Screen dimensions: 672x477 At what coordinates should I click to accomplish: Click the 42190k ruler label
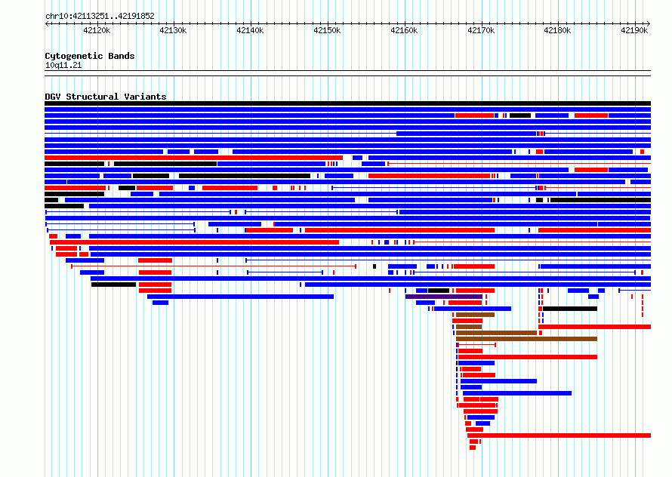click(x=634, y=30)
